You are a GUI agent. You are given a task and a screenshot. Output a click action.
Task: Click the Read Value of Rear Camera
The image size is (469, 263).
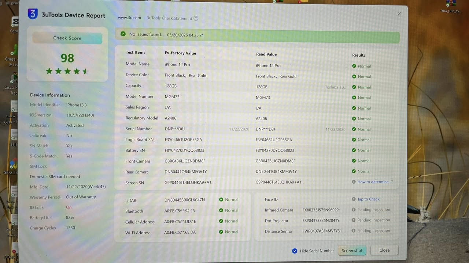point(276,171)
